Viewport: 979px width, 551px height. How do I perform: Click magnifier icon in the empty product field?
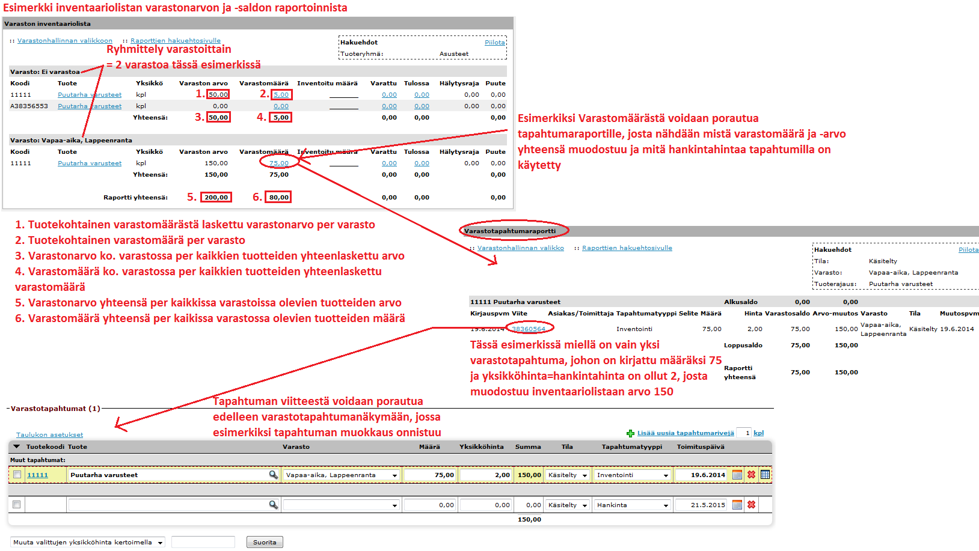[273, 505]
